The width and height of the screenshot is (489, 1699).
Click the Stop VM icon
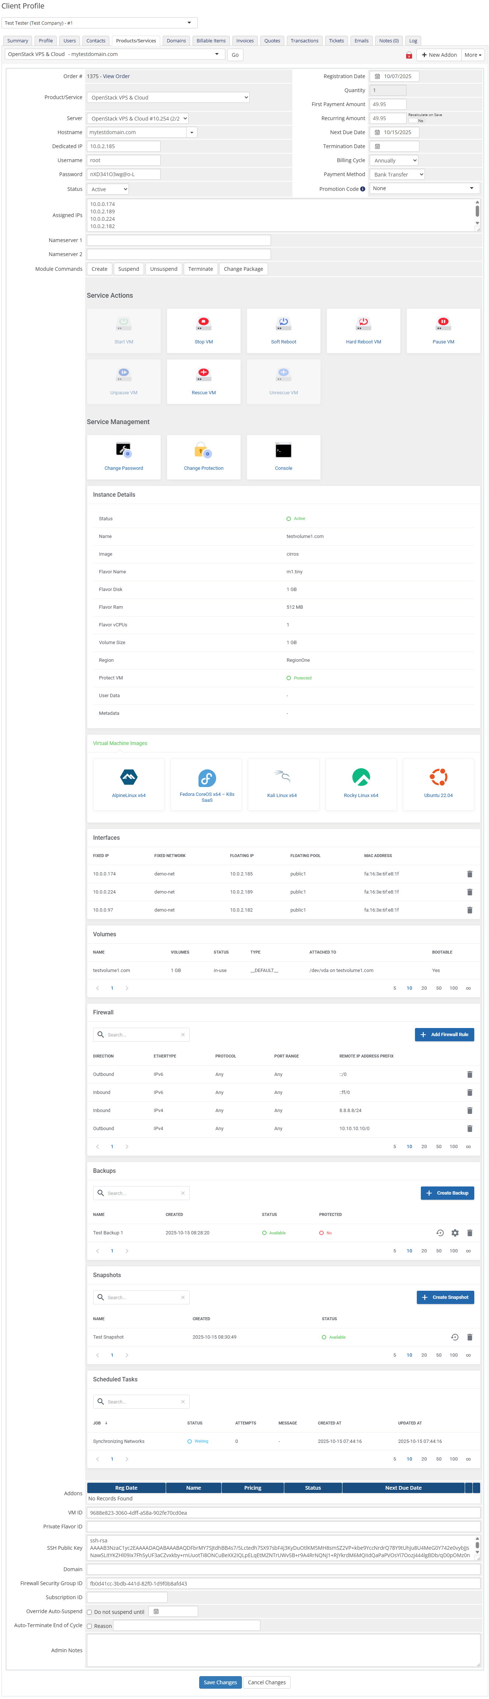tap(204, 323)
